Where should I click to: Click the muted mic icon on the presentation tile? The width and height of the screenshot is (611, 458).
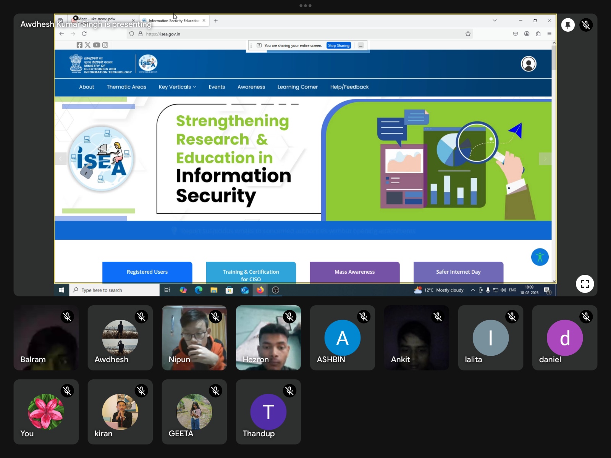[586, 25]
